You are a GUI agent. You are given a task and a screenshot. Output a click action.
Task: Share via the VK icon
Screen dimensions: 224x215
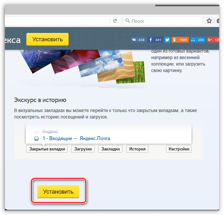point(134,40)
